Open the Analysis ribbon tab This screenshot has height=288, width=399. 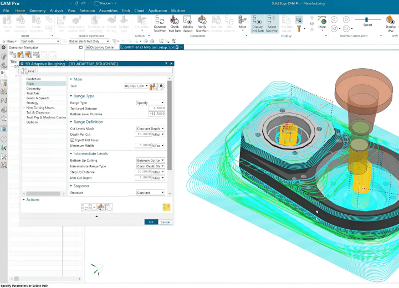[x=57, y=11]
